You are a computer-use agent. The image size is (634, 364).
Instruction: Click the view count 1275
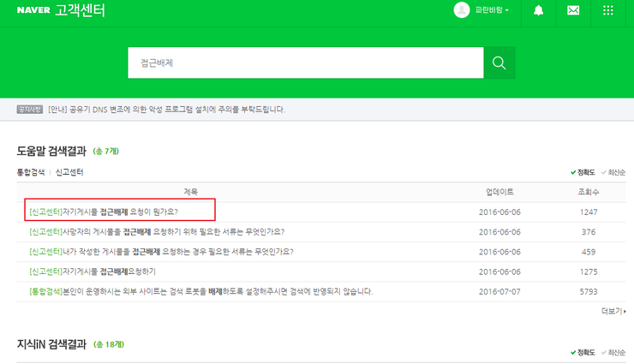click(x=589, y=272)
